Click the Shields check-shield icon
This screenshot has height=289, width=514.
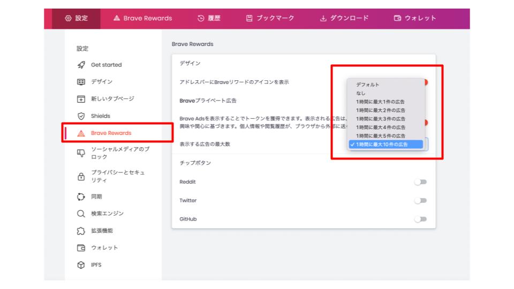[x=81, y=116]
